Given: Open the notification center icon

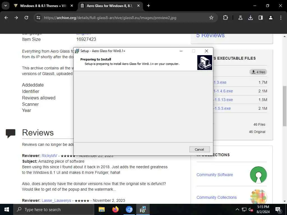Looking at the screenshot, I should pyautogui.click(x=278, y=209).
